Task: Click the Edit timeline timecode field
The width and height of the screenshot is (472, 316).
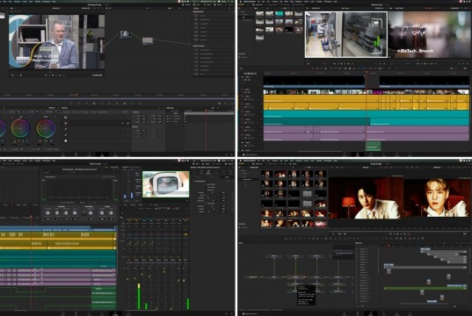Action: click(251, 74)
